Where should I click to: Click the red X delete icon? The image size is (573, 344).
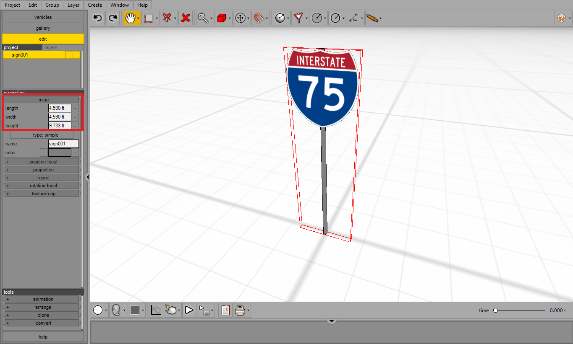click(186, 18)
